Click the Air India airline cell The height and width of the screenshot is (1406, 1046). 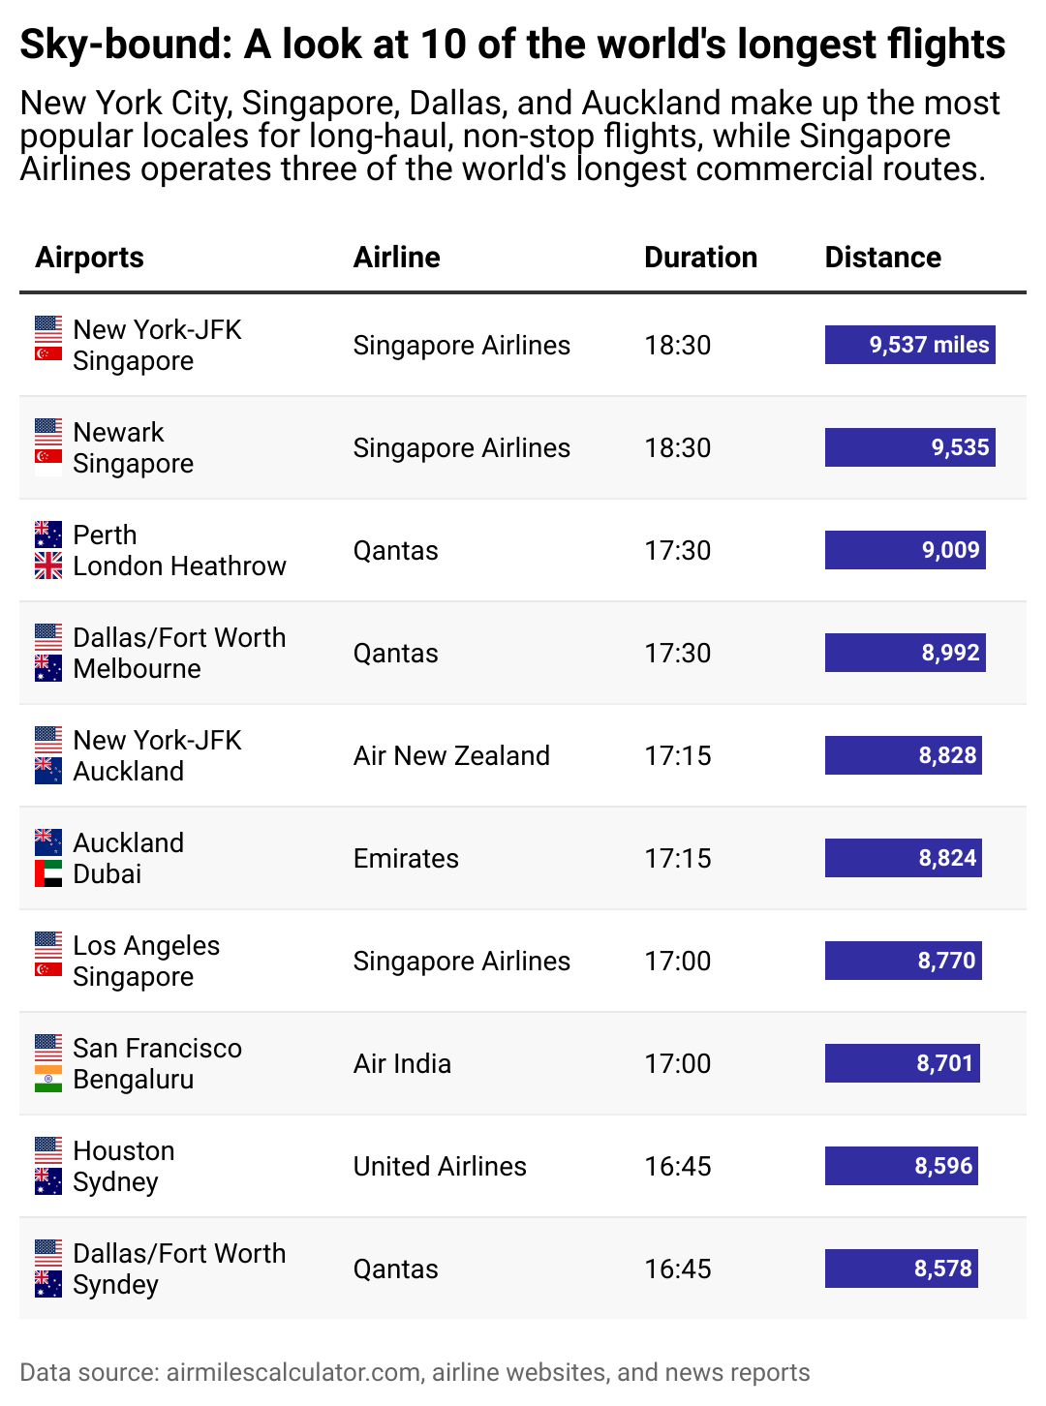point(402,1063)
